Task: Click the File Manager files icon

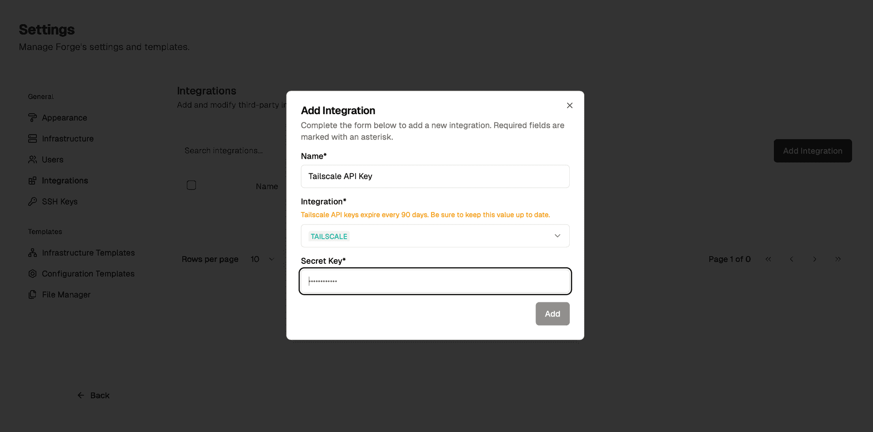Action: pyautogui.click(x=32, y=295)
